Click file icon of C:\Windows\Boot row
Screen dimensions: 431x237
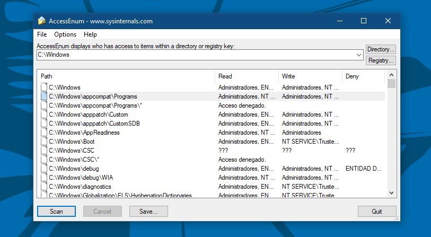tap(44, 142)
